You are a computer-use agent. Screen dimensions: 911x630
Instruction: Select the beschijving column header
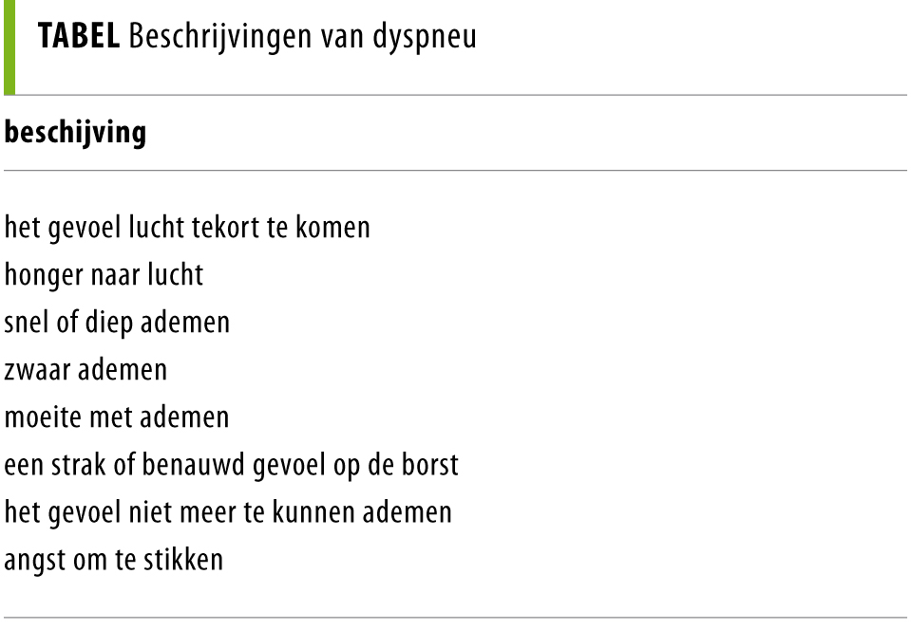[76, 134]
